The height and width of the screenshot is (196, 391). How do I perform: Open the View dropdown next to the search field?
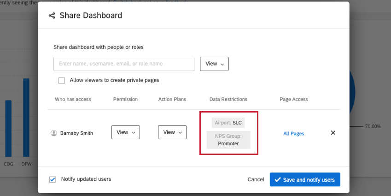pos(214,64)
